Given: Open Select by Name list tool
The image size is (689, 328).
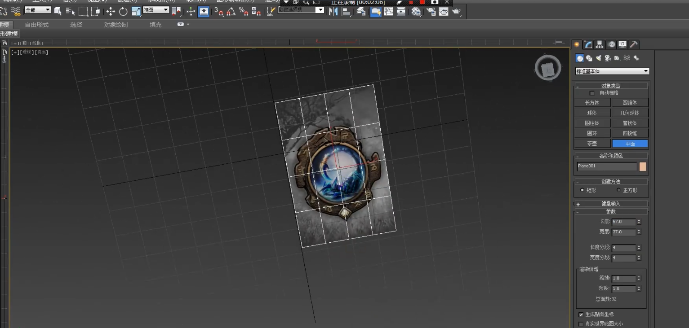Looking at the screenshot, I should 71,11.
